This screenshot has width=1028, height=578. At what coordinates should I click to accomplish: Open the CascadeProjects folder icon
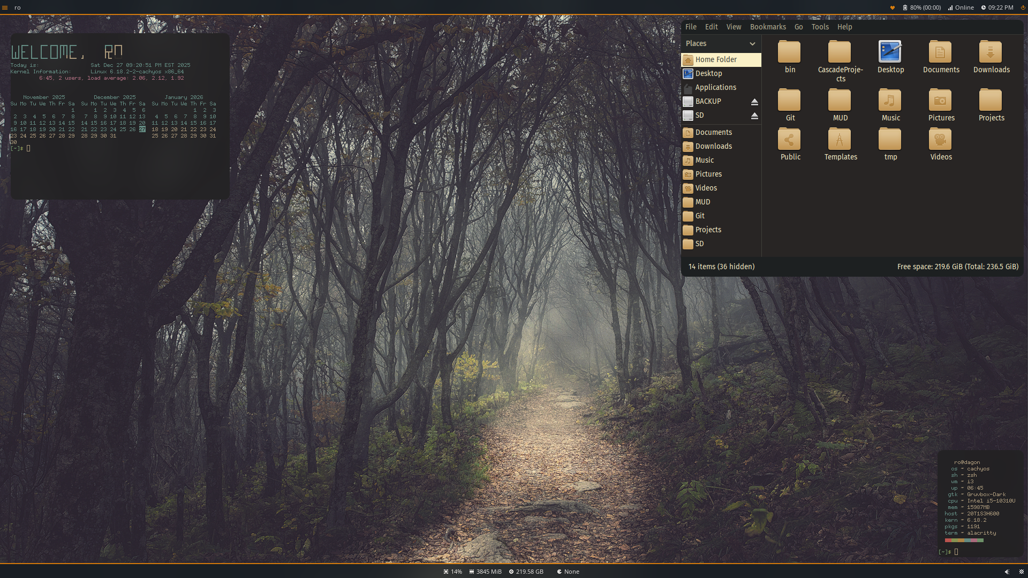840,52
